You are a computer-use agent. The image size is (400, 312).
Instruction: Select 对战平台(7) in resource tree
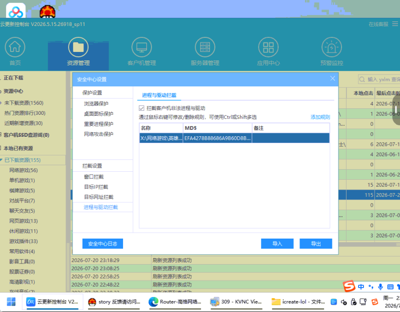pyautogui.click(x=22, y=201)
